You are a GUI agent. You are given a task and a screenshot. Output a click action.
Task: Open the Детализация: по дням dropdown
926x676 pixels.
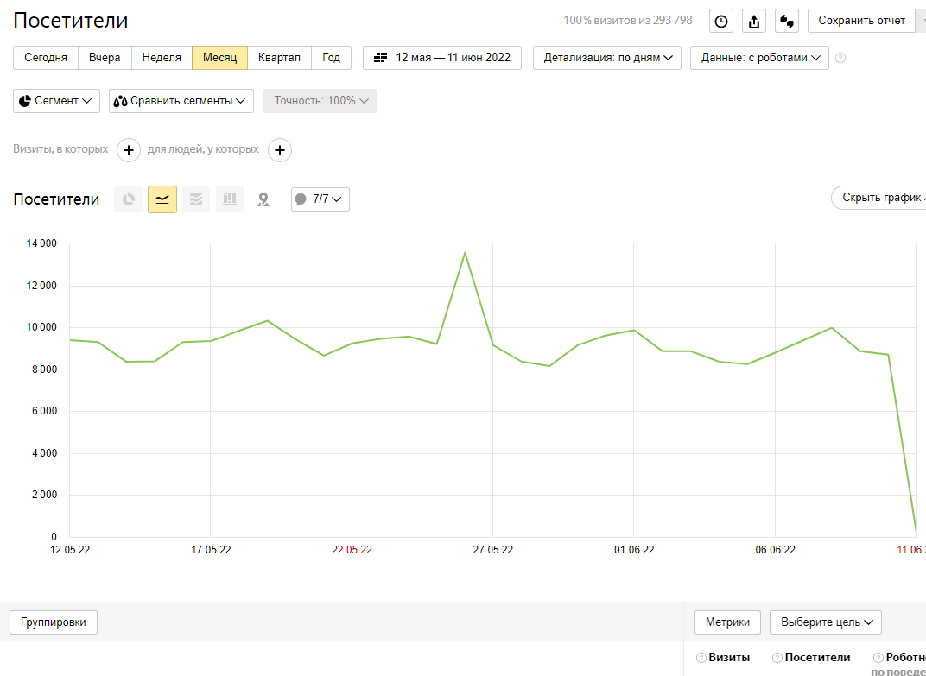point(607,58)
